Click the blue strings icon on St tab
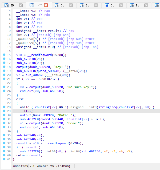160x170 pixels. pyautogui.click(x=107, y=5)
